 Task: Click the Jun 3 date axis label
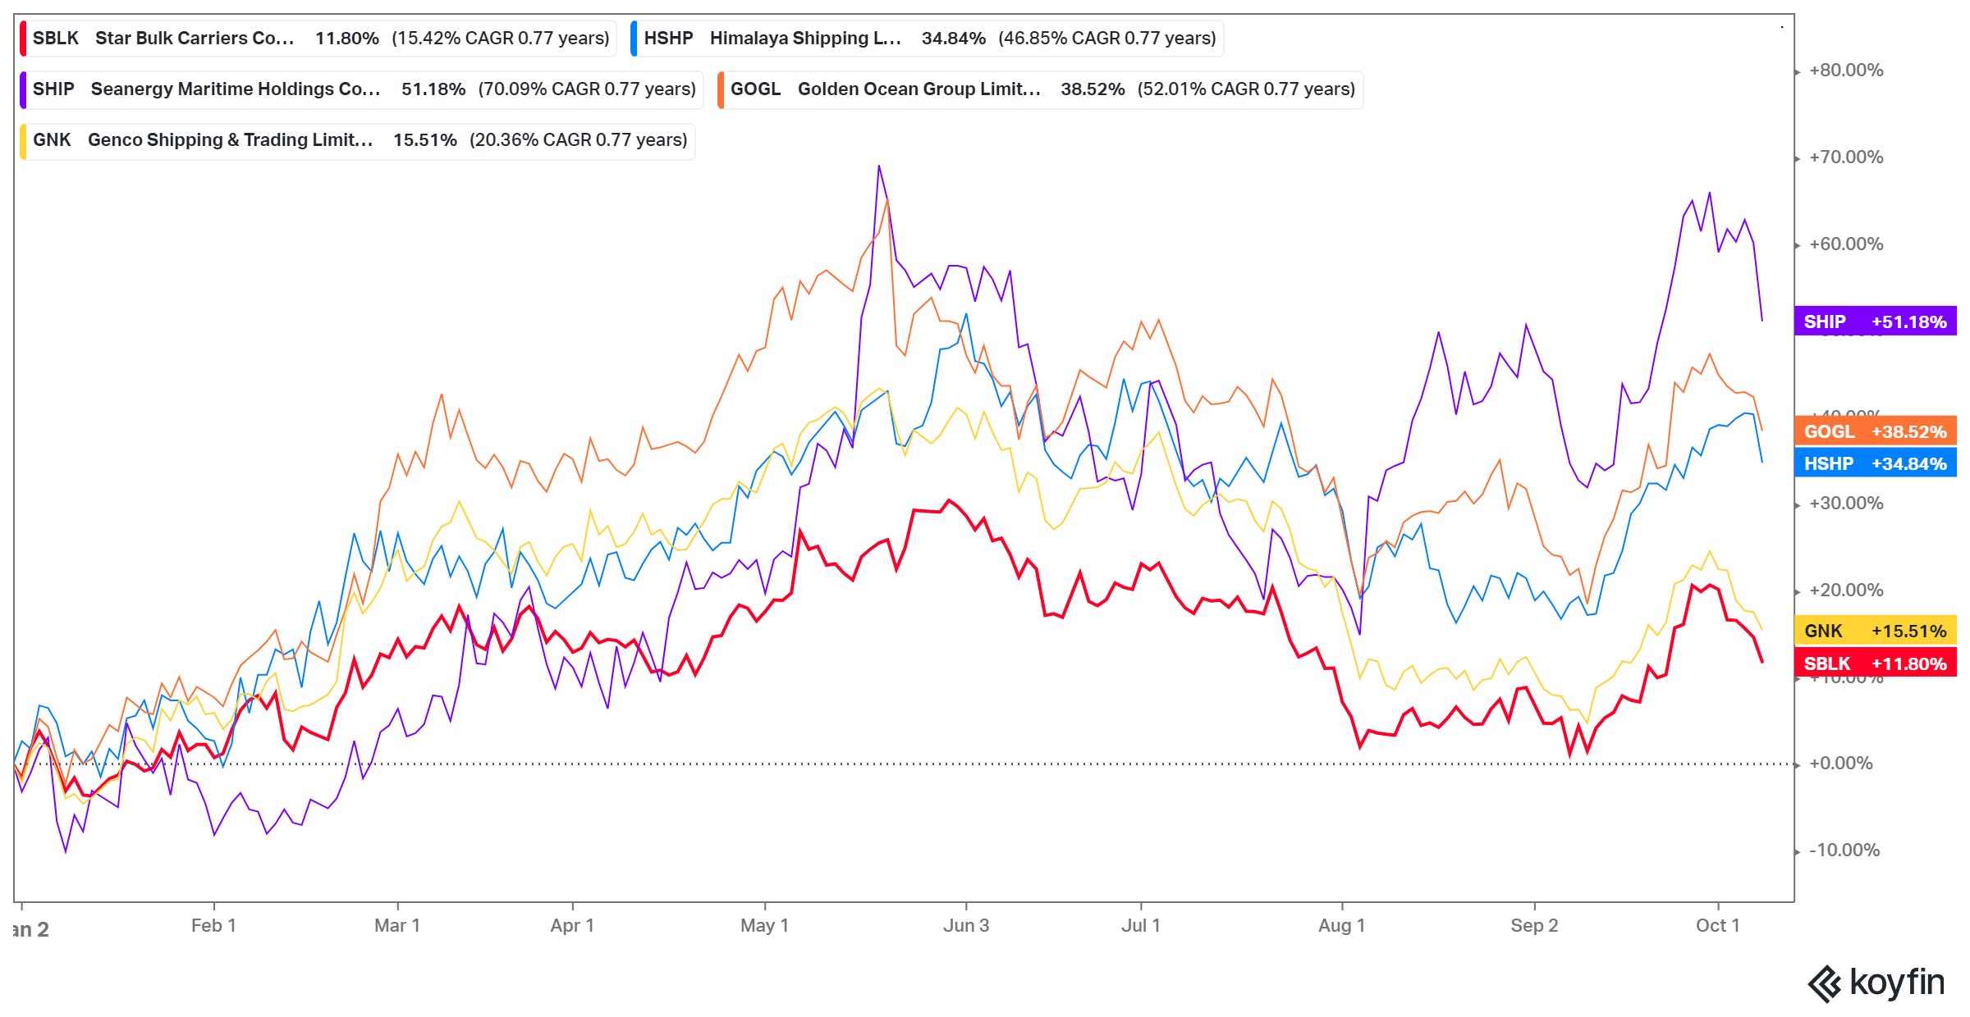[965, 926]
